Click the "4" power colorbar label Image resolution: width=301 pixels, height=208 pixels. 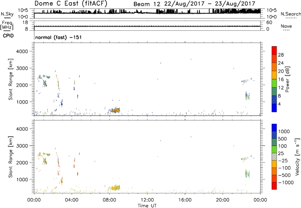pos(279,104)
